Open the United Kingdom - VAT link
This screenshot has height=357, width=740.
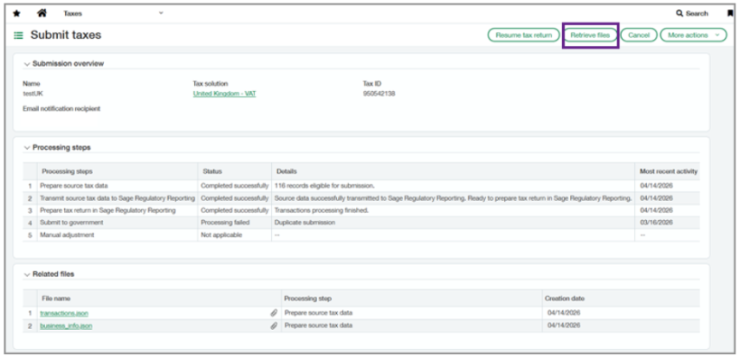pyautogui.click(x=225, y=94)
